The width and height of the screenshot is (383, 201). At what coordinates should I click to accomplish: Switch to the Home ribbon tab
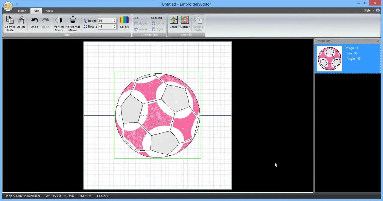pos(22,11)
